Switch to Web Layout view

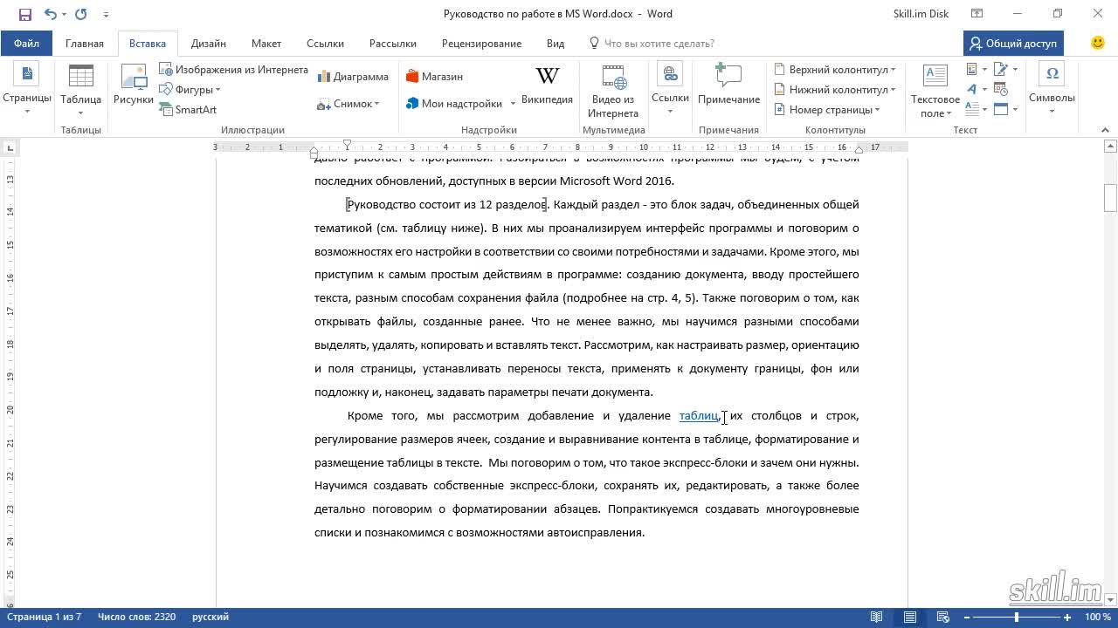point(943,618)
